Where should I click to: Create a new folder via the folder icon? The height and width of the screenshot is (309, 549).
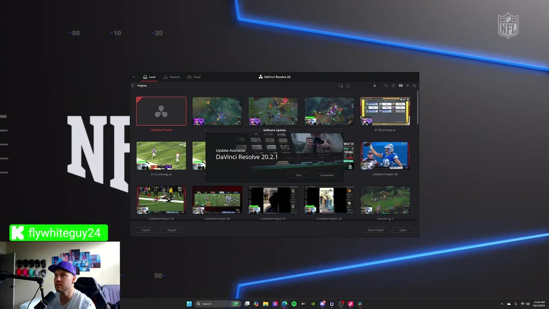click(341, 86)
